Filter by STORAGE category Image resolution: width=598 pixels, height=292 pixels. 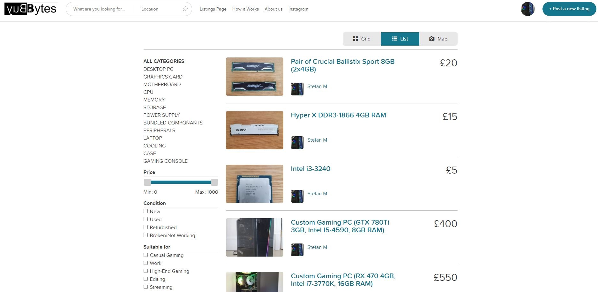(155, 107)
